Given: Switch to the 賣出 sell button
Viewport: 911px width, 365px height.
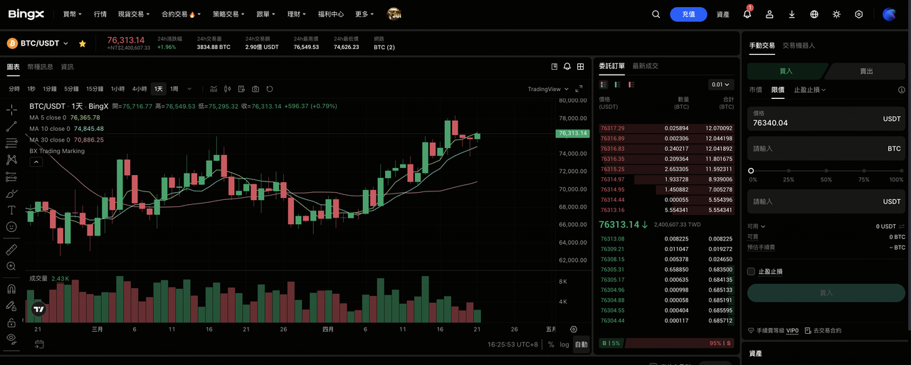Looking at the screenshot, I should 866,71.
